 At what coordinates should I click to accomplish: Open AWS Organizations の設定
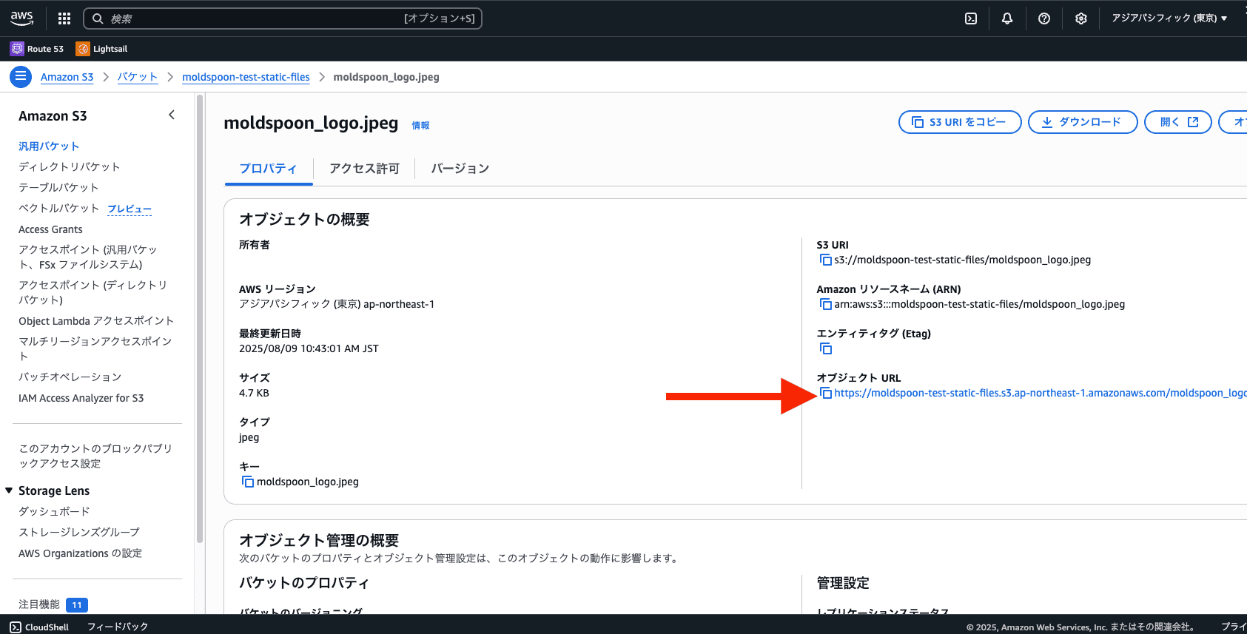(x=80, y=553)
